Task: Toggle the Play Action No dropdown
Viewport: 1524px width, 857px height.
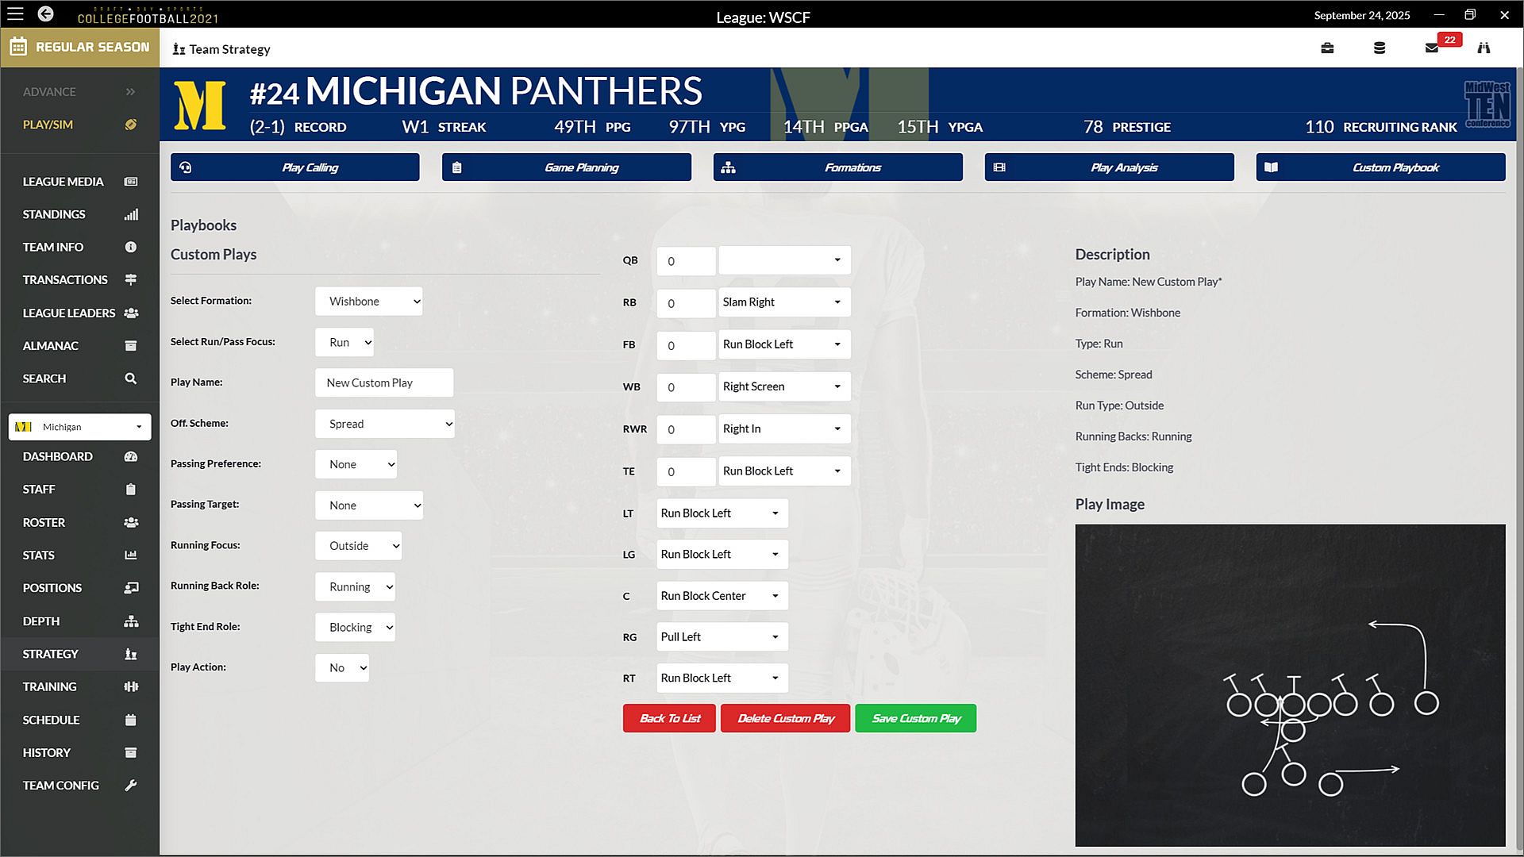Action: pyautogui.click(x=342, y=668)
